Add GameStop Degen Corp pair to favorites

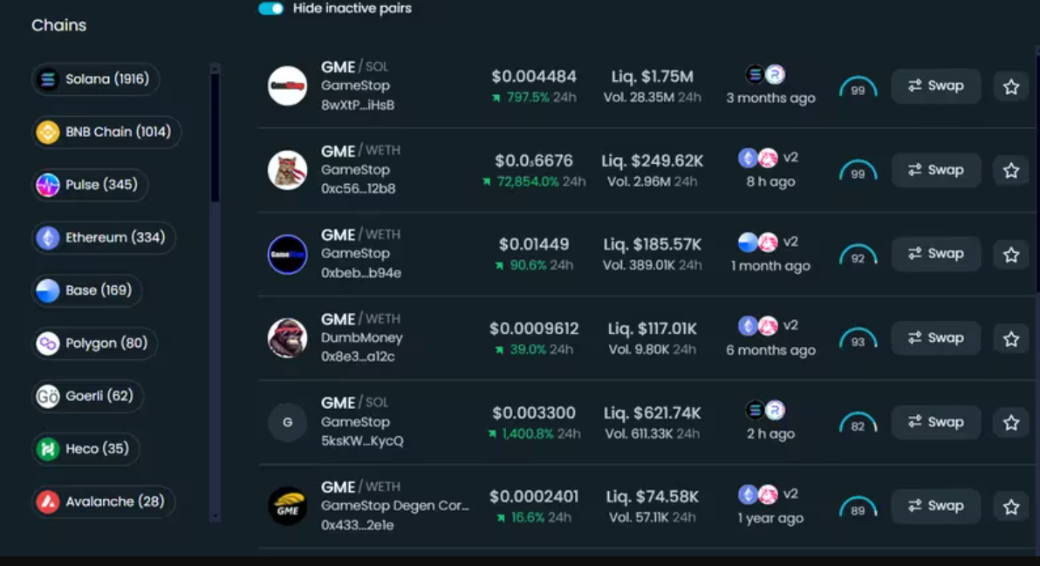pyautogui.click(x=1011, y=507)
